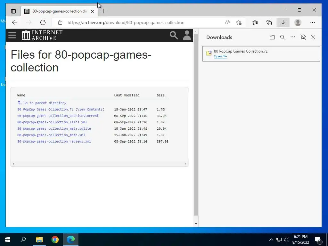Click the Size column header

(x=161, y=95)
